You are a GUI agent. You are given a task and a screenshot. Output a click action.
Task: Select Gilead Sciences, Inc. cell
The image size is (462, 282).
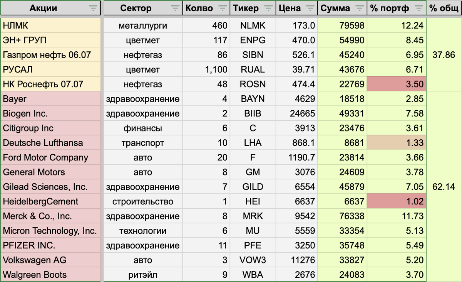click(51, 187)
